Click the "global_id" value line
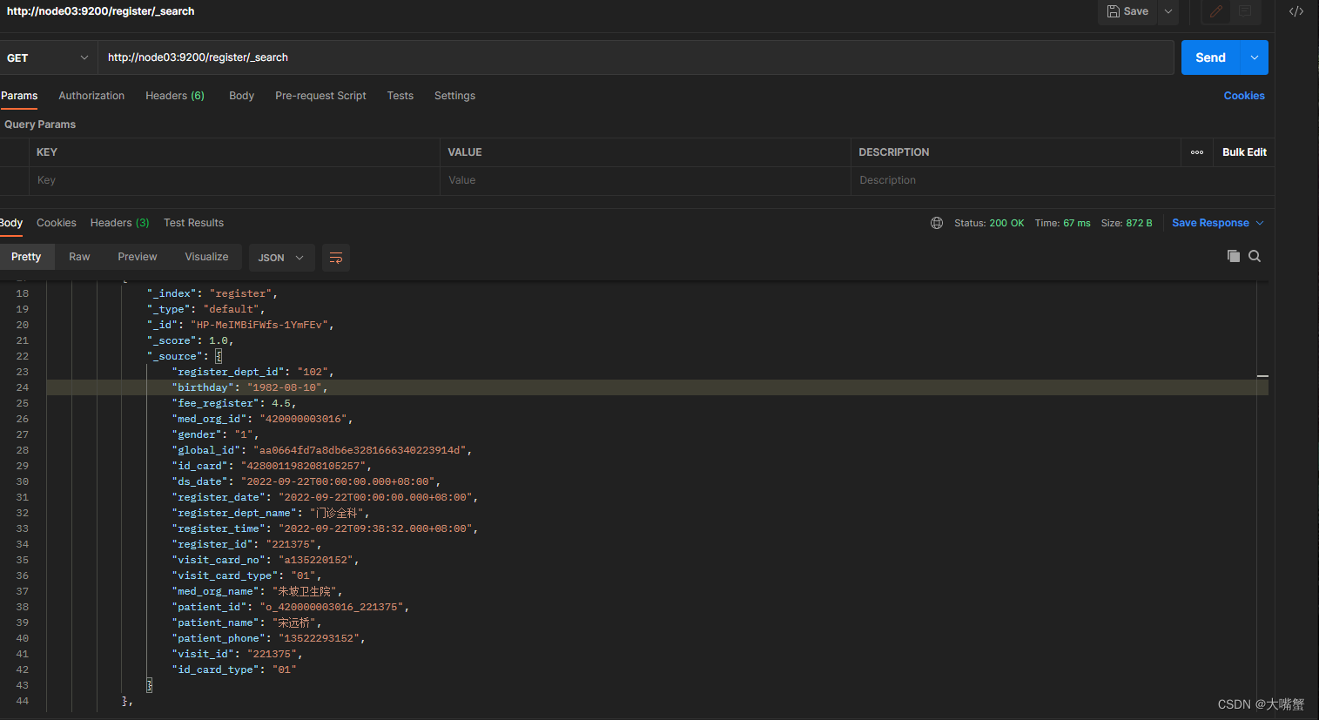1319x720 pixels. pyautogui.click(x=321, y=450)
